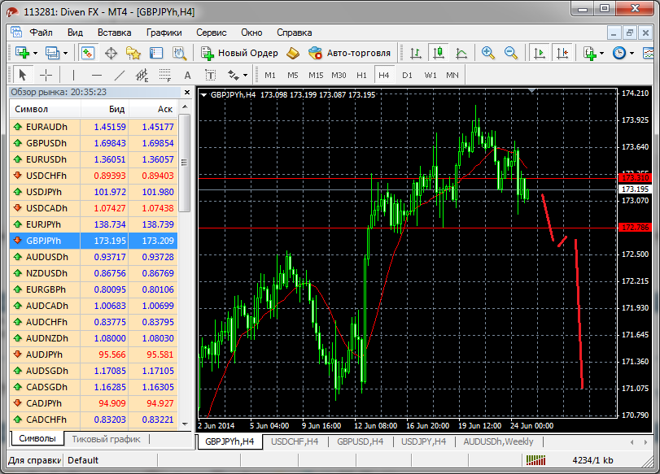
Task: Toggle the Авто-торговля button
Action: click(x=349, y=54)
